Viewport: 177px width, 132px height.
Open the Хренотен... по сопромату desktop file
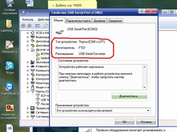(10, 112)
